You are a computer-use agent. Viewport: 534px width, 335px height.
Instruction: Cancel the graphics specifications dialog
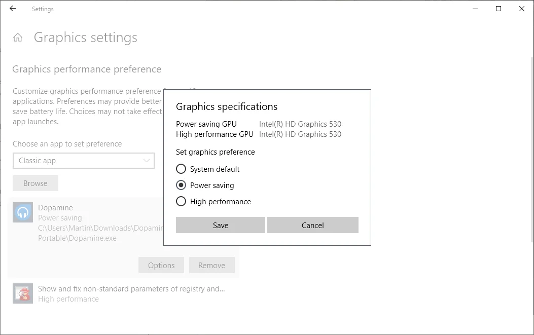[x=312, y=226]
